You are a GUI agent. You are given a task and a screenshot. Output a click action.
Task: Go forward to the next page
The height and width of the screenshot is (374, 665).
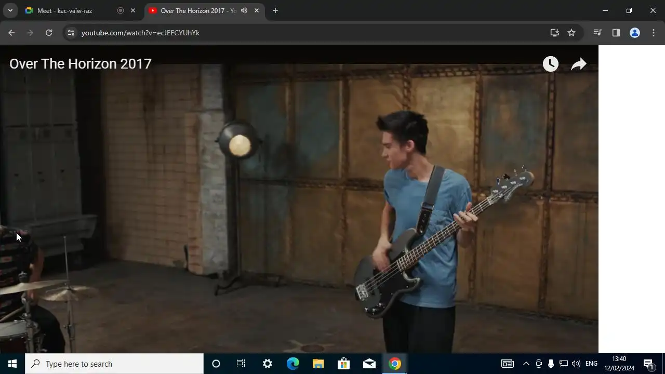point(30,33)
